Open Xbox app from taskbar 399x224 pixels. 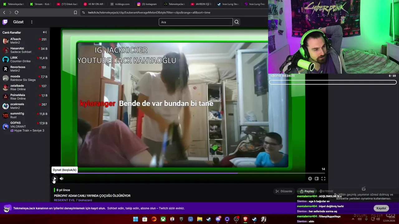coord(163,219)
